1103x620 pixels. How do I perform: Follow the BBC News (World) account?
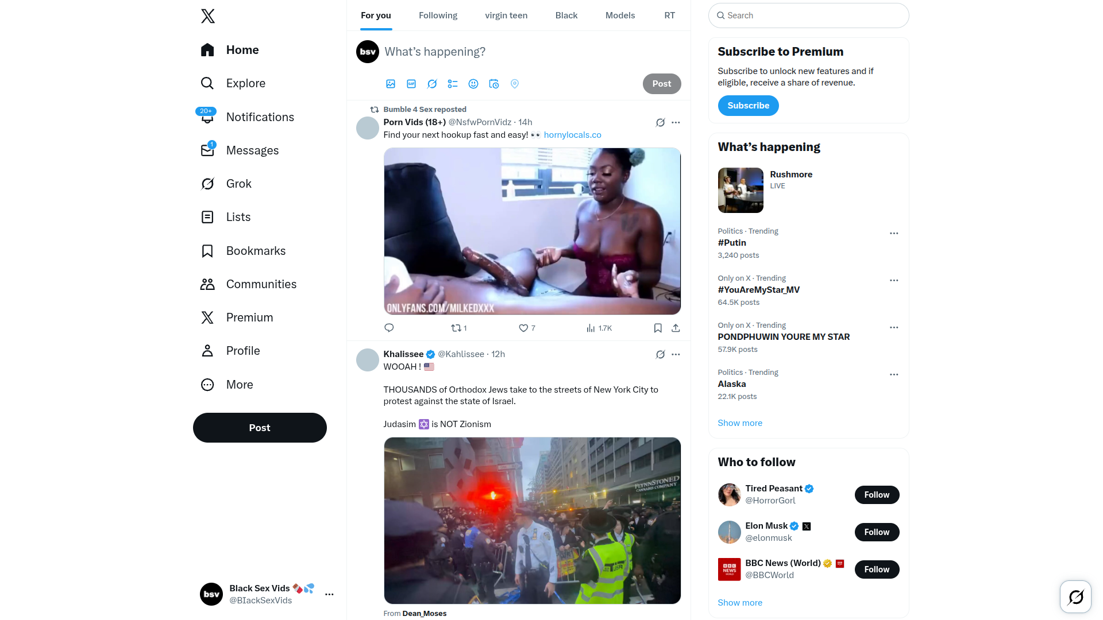[x=877, y=569]
